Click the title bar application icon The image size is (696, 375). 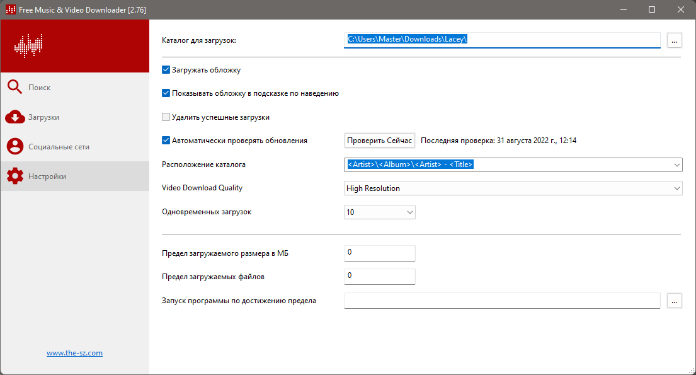pos(10,9)
